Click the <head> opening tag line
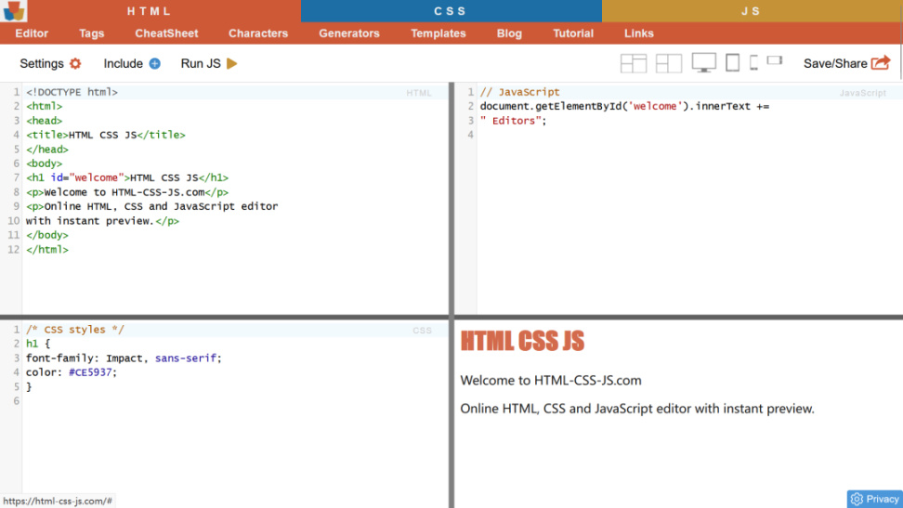The image size is (903, 508). (44, 121)
